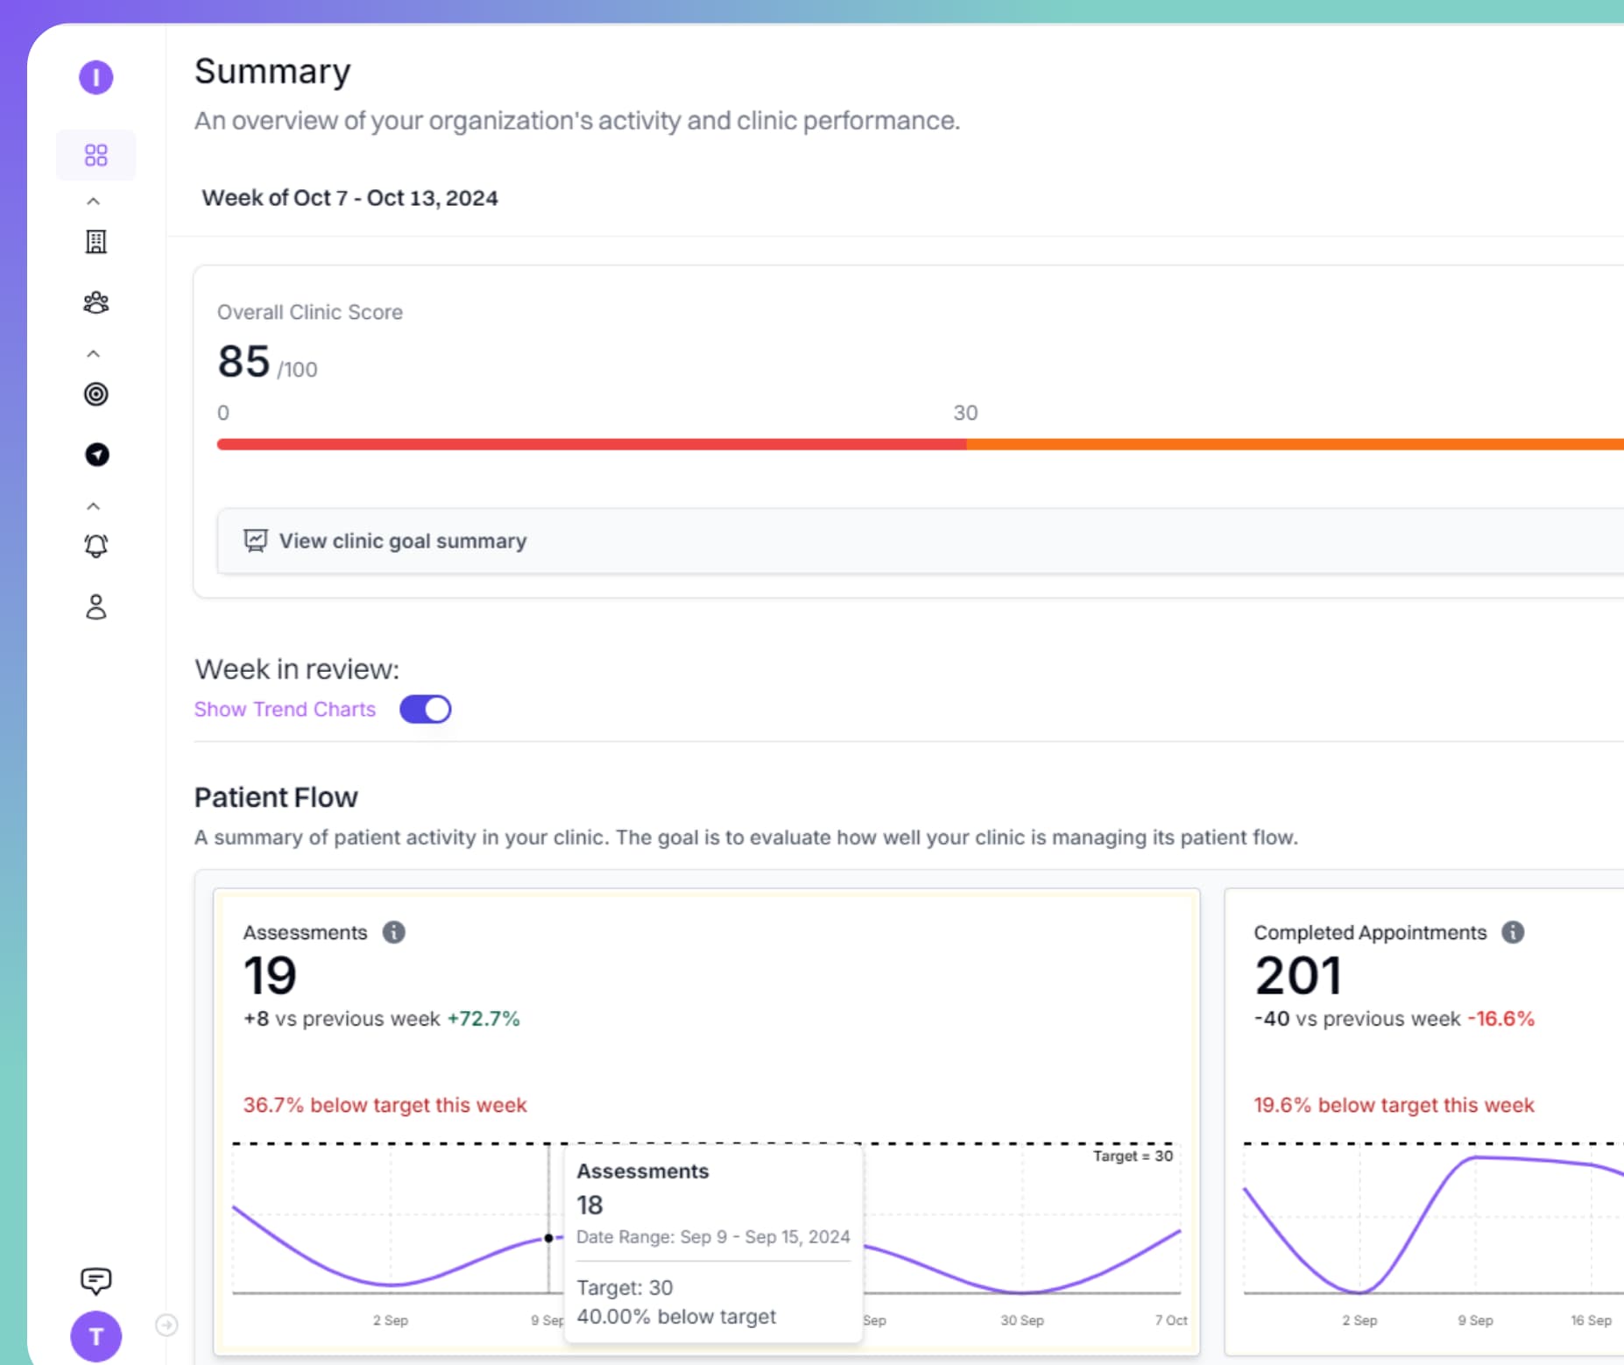Screen dimensions: 1624x1365
Task: Select the organization building icon
Action: (x=96, y=242)
